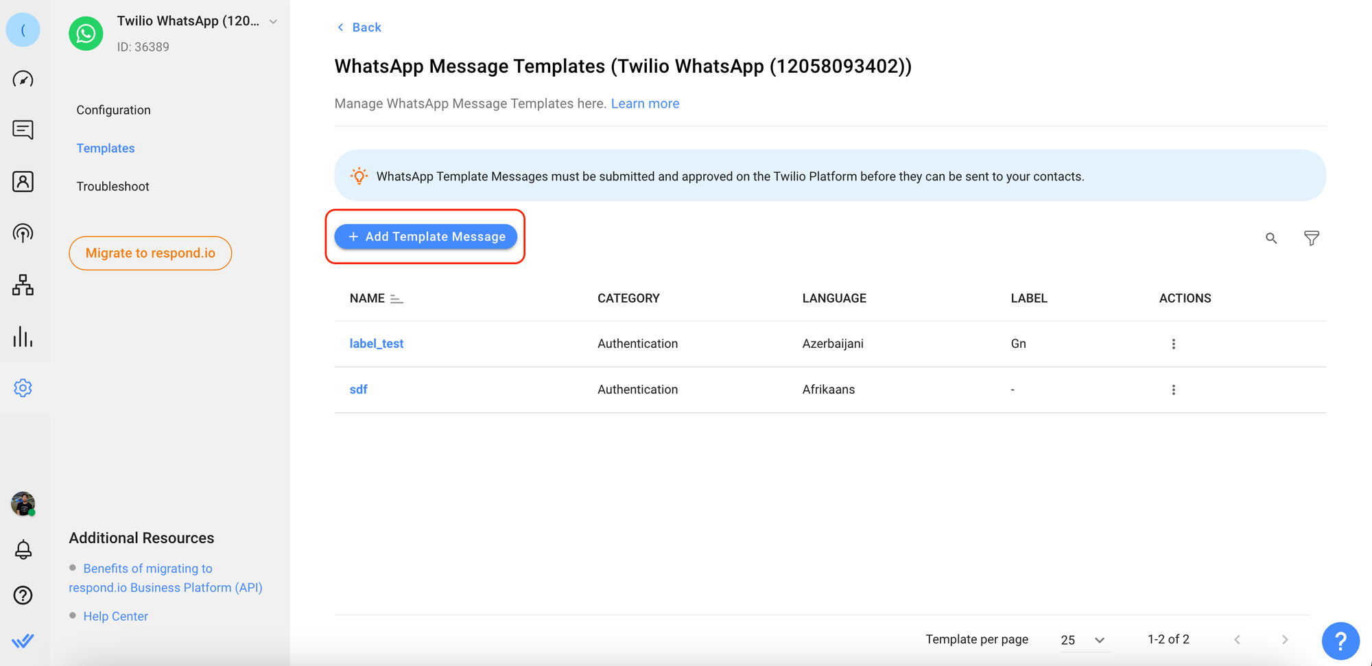Image resolution: width=1372 pixels, height=666 pixels.
Task: Open the help question-mark icon
Action: pos(24,595)
